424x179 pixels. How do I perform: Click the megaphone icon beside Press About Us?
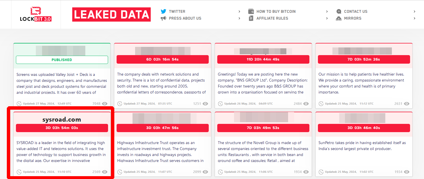point(163,18)
